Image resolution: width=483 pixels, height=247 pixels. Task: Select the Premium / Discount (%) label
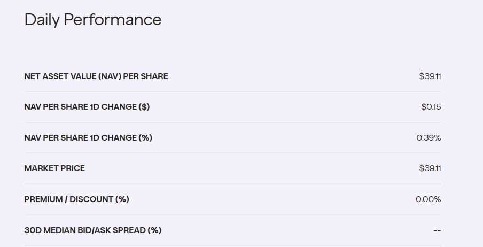(76, 199)
